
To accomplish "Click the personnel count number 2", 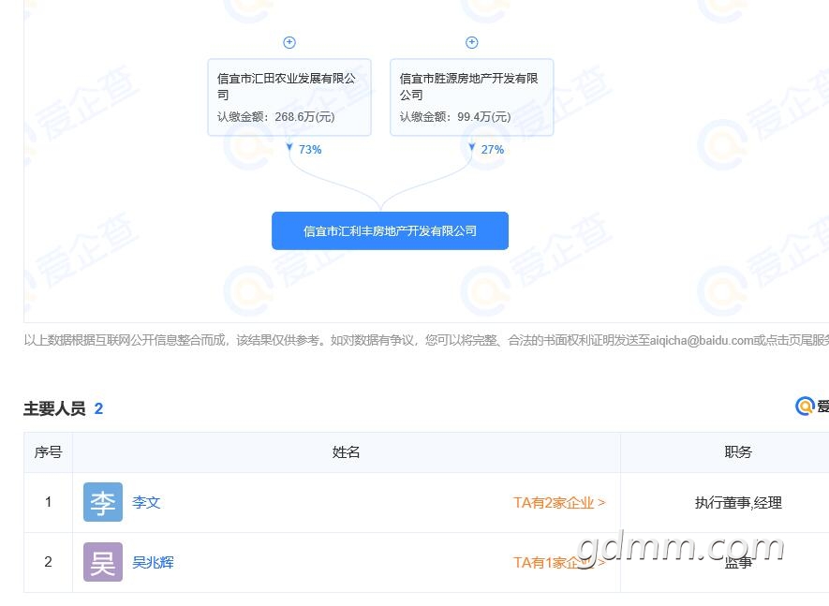I will tap(98, 408).
